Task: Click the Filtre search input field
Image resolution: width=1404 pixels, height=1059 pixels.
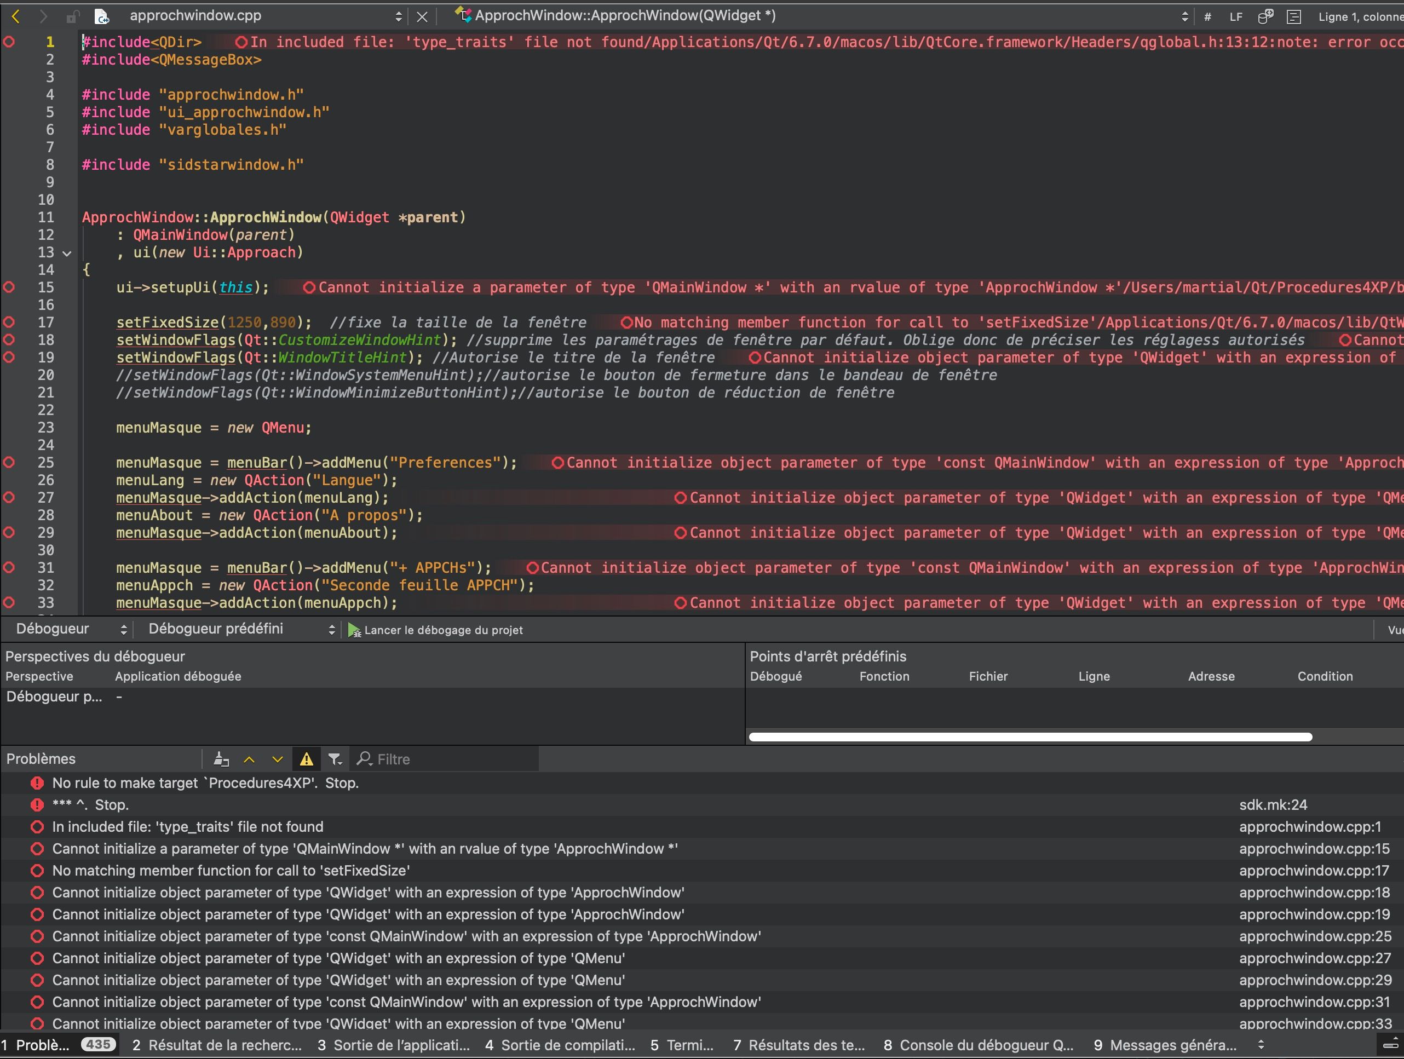Action: click(x=444, y=759)
